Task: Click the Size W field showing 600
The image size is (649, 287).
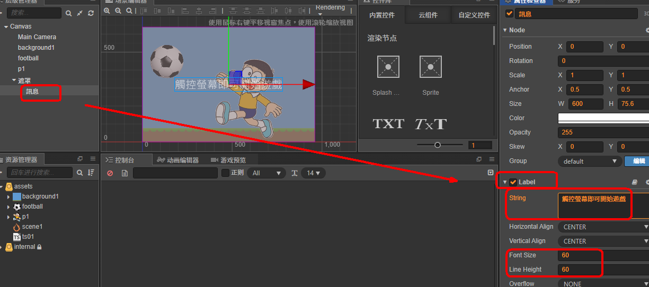Action: tap(585, 104)
